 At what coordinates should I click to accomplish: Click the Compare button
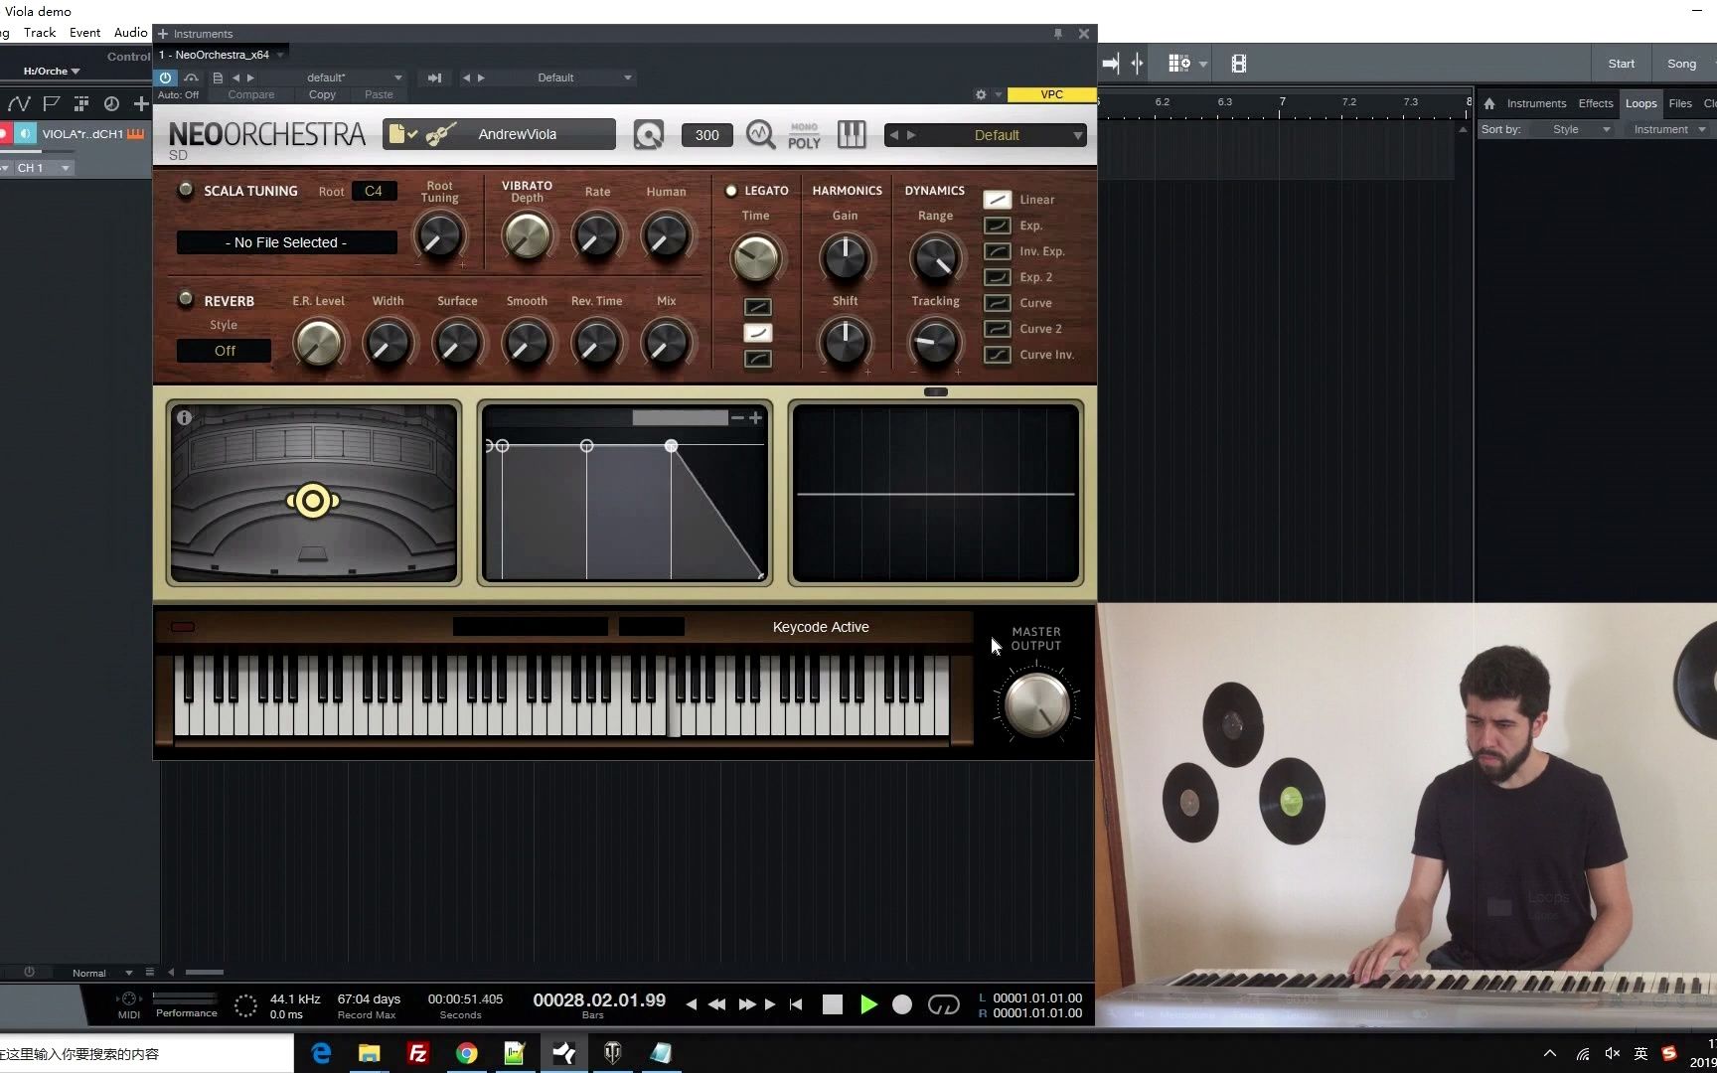[250, 94]
